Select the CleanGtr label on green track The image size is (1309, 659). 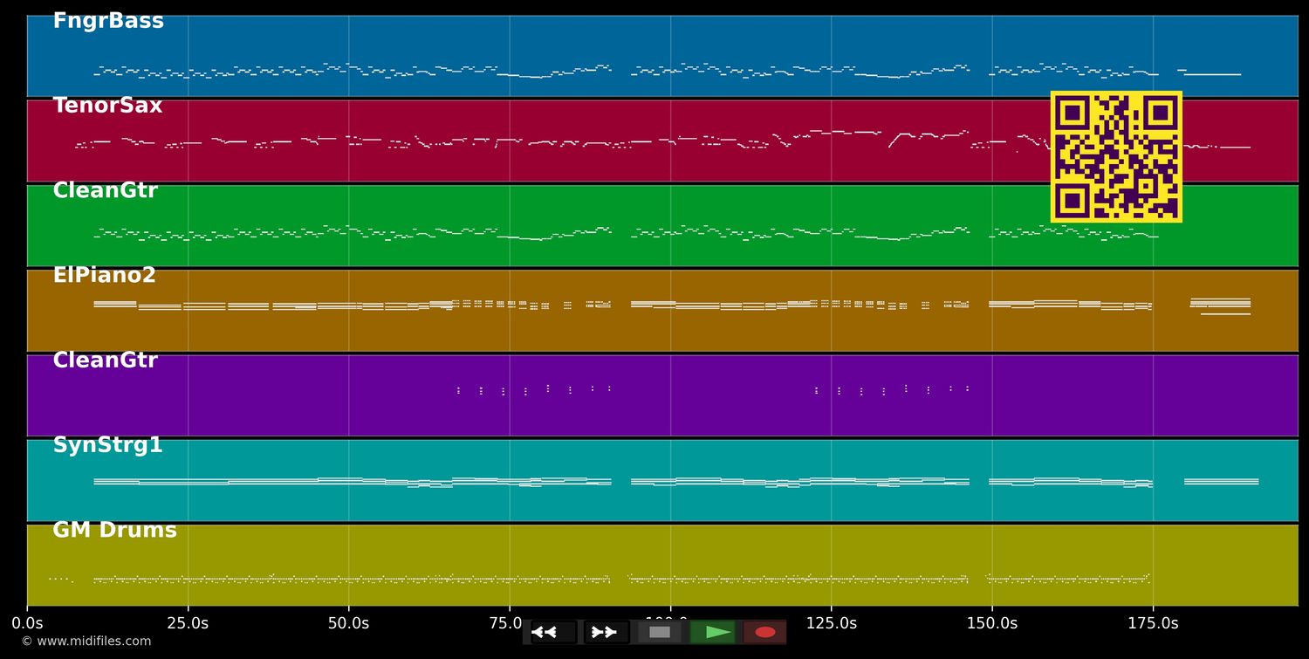105,191
